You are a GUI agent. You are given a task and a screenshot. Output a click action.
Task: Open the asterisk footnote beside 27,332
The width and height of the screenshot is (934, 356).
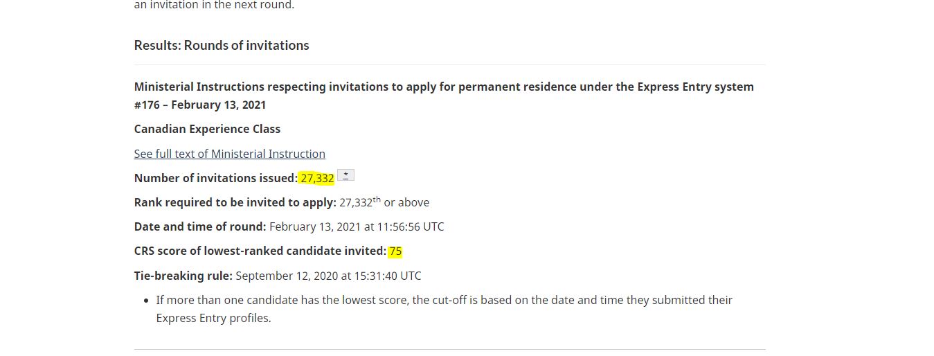point(345,175)
